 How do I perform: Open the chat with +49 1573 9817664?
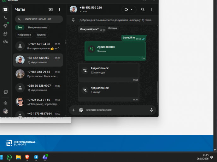pos(38,114)
